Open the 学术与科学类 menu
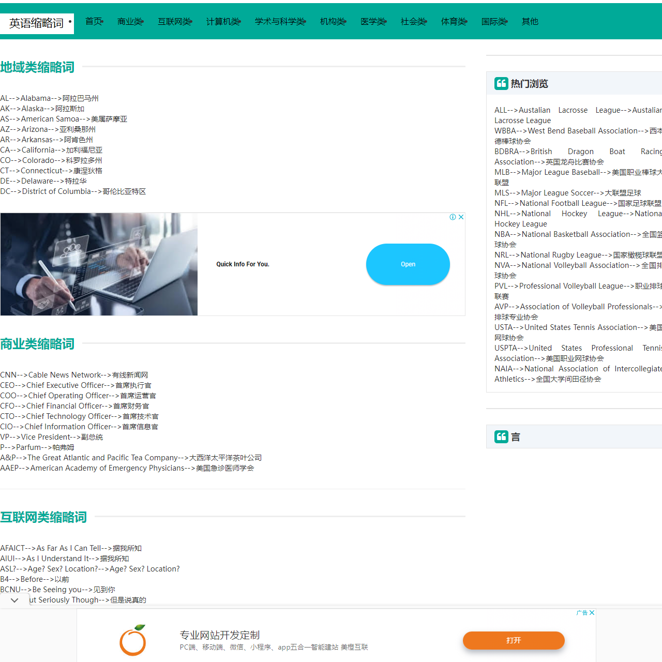Viewport: 662px width, 662px height. (280, 21)
